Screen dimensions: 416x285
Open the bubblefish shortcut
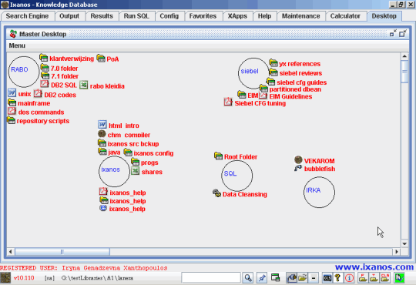314,169
